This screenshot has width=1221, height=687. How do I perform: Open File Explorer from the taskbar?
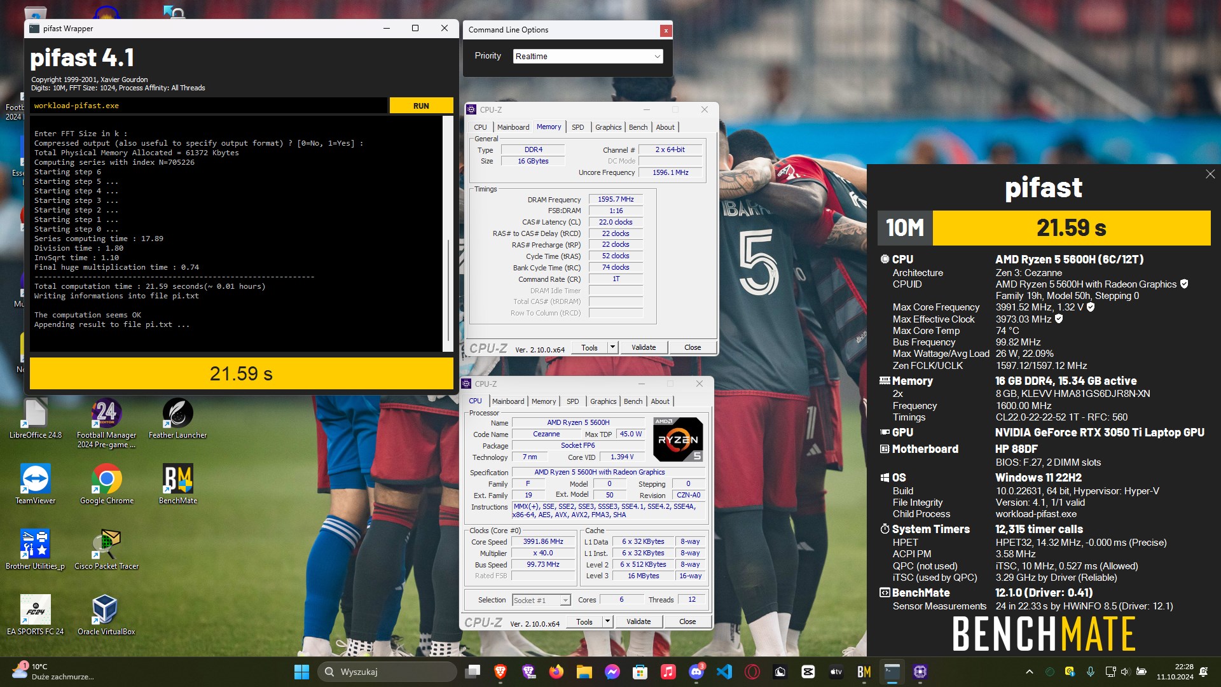click(x=584, y=672)
